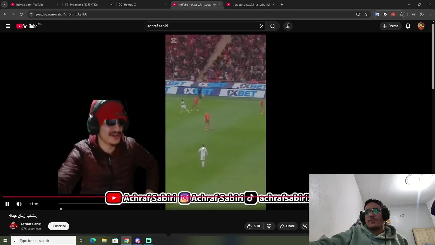Open the Create dropdown button
The image size is (435, 245).
point(390,26)
